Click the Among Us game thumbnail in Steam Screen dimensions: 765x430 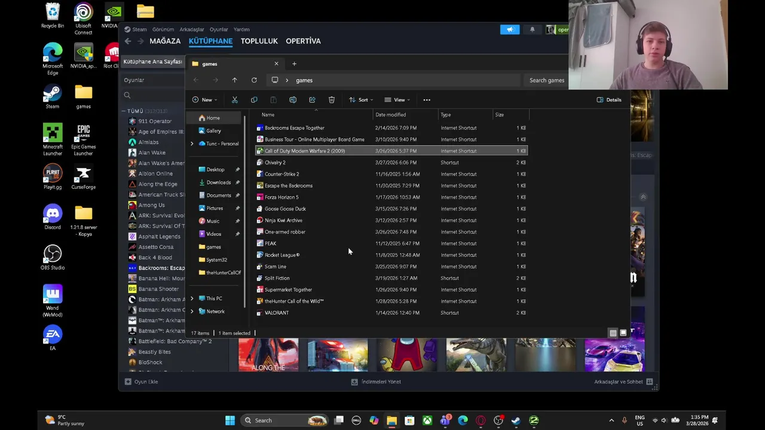[407, 355]
